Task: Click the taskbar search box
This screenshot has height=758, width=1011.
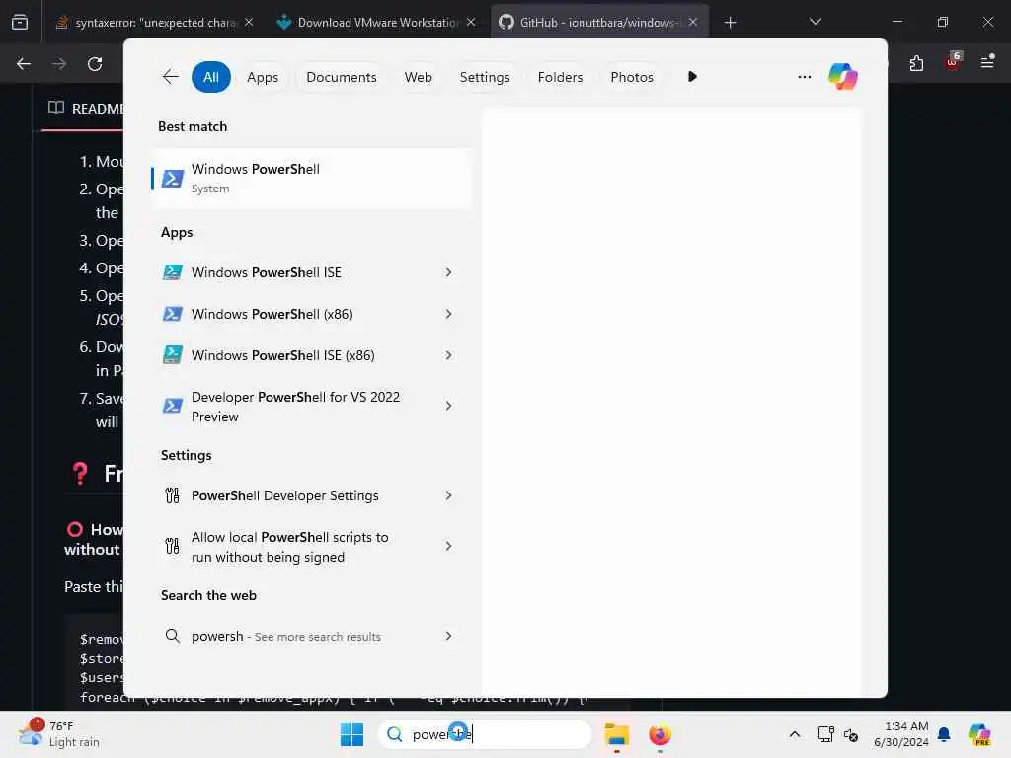Action: pyautogui.click(x=484, y=734)
